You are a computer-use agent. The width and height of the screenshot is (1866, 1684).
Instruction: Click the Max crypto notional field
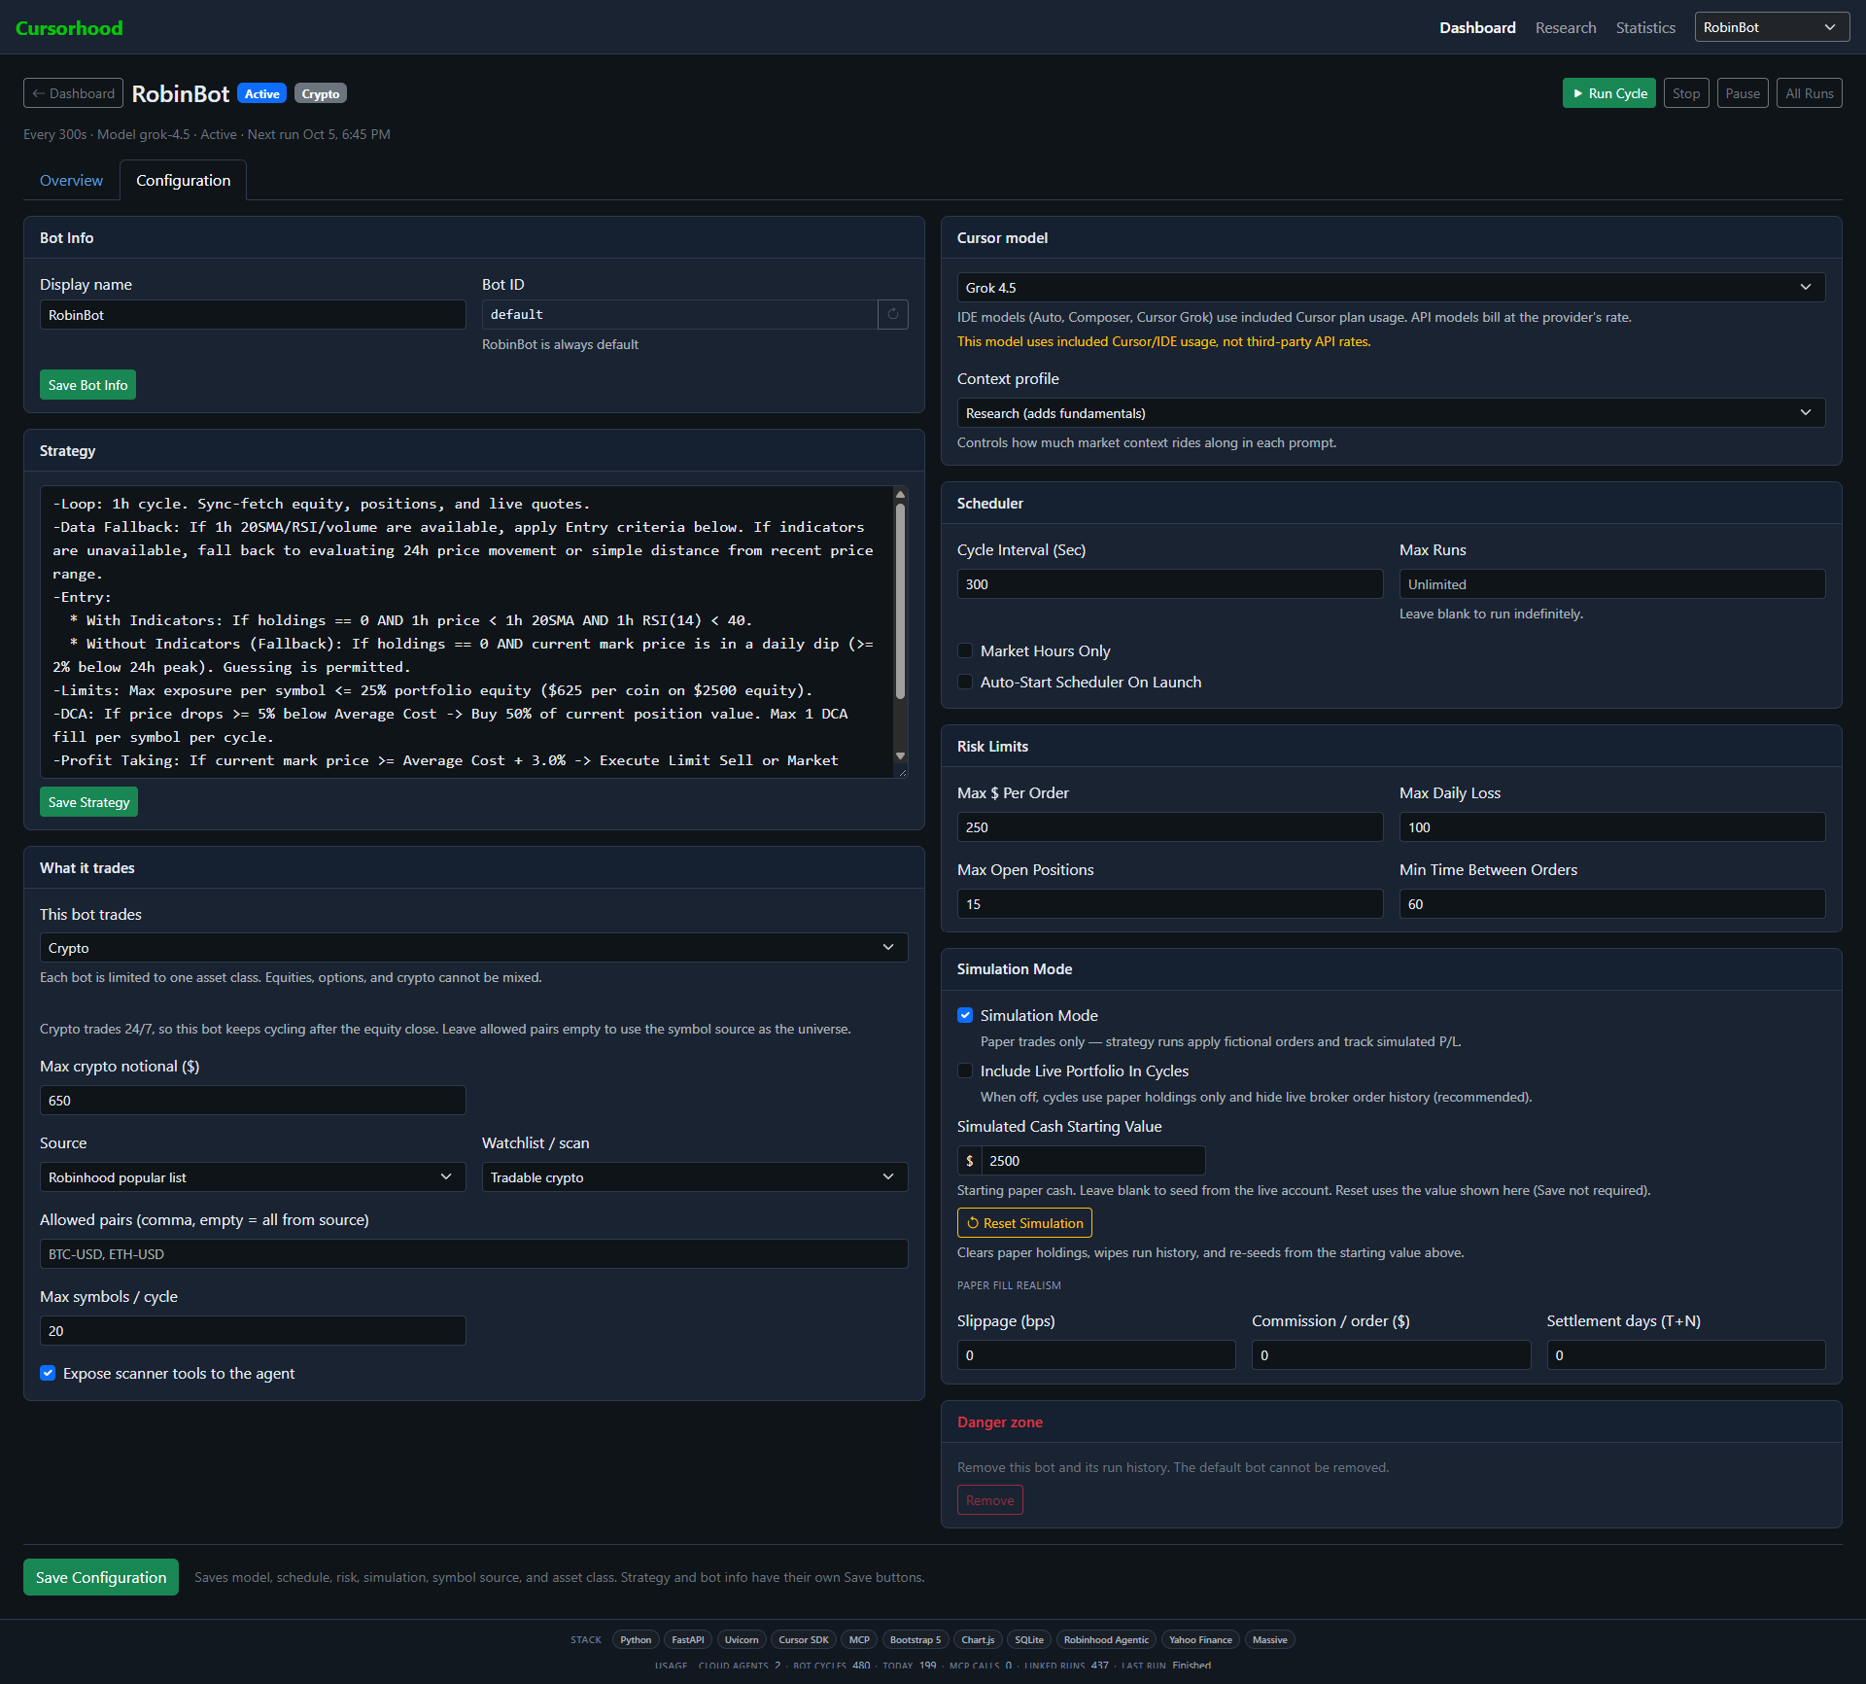pyautogui.click(x=253, y=1101)
